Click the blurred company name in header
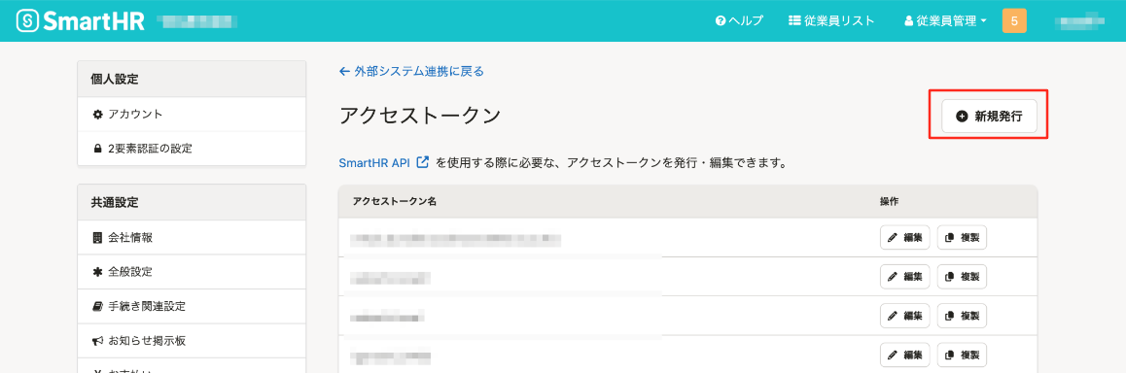The width and height of the screenshot is (1126, 373). tap(197, 20)
